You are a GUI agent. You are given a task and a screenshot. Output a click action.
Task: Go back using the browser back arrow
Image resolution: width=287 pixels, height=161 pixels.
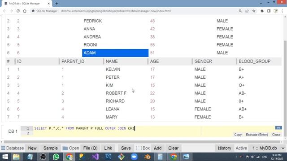pos(4,11)
